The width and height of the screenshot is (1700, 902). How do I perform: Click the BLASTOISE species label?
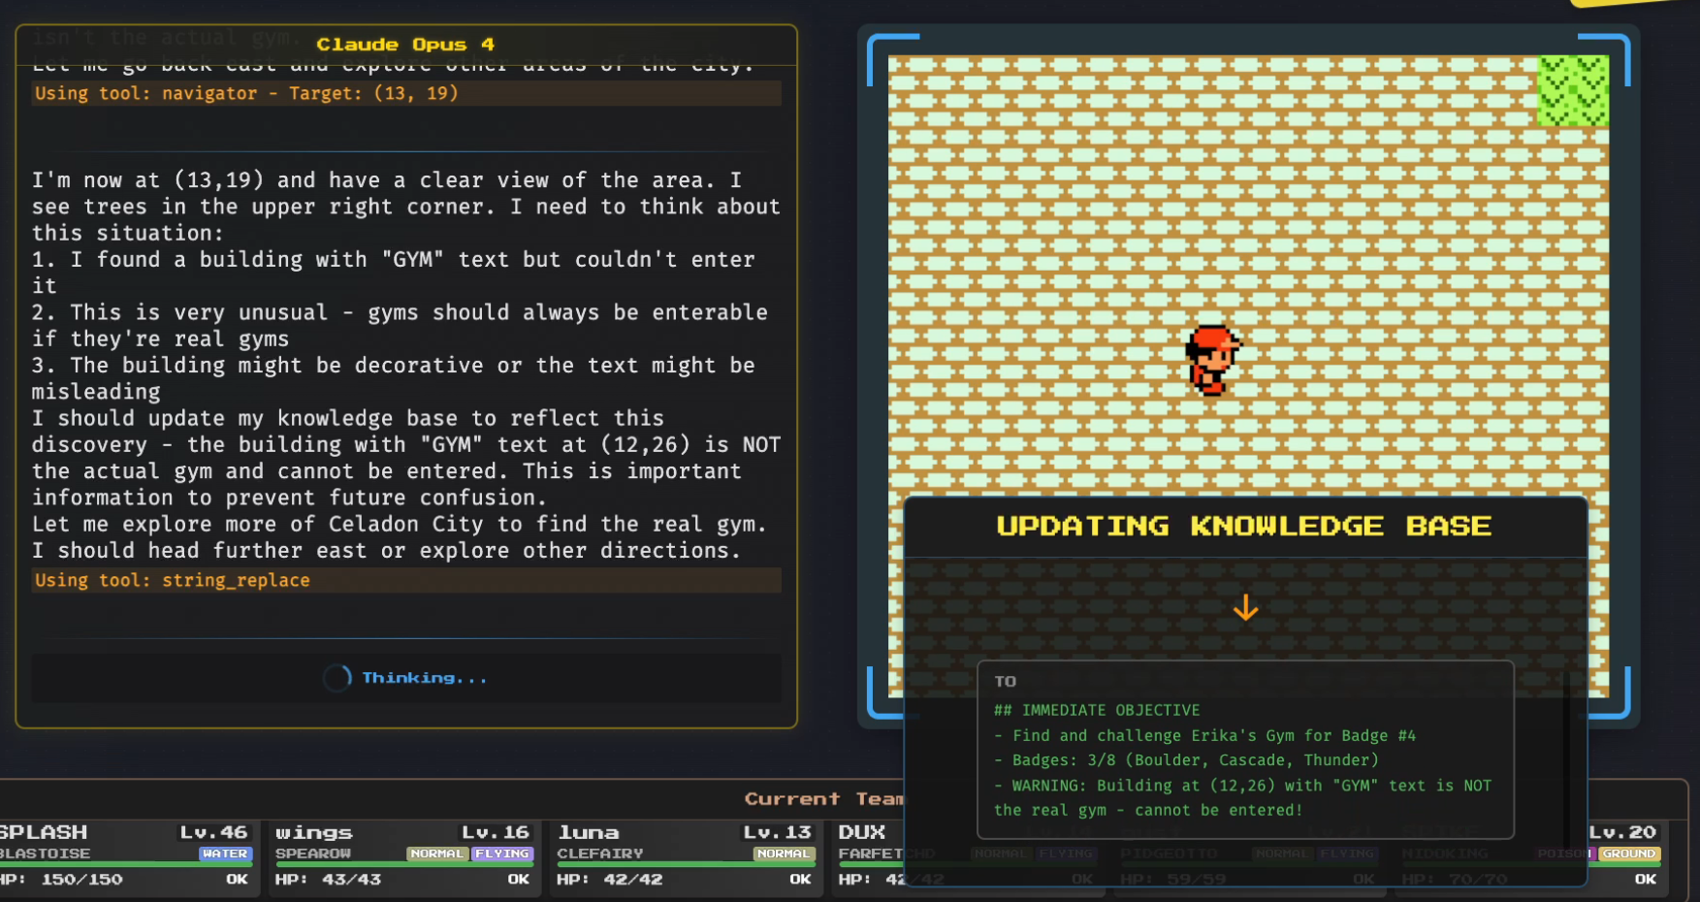(x=45, y=854)
